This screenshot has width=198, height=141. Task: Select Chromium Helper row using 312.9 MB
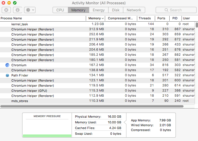pyautogui.click(x=97, y=29)
